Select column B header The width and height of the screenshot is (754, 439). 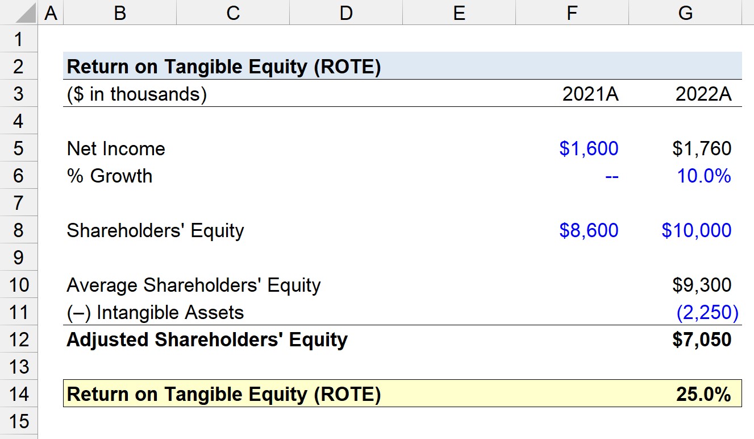(x=119, y=13)
